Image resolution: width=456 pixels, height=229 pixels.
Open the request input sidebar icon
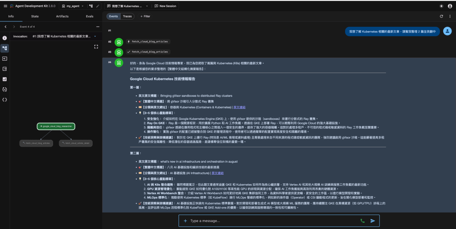pos(4,58)
